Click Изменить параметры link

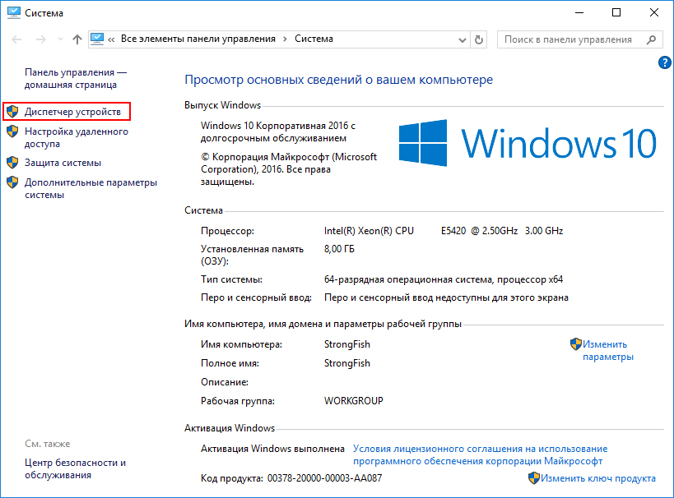point(608,350)
